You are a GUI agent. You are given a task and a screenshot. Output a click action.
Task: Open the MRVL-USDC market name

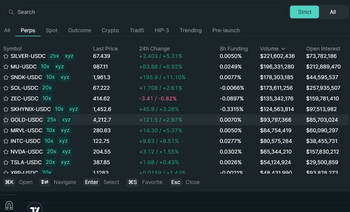(27, 131)
